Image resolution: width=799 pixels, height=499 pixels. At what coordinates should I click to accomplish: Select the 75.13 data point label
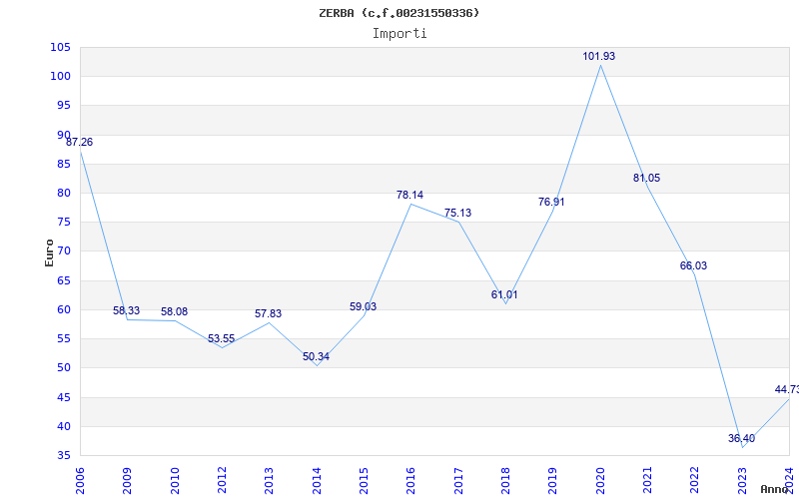tap(457, 213)
